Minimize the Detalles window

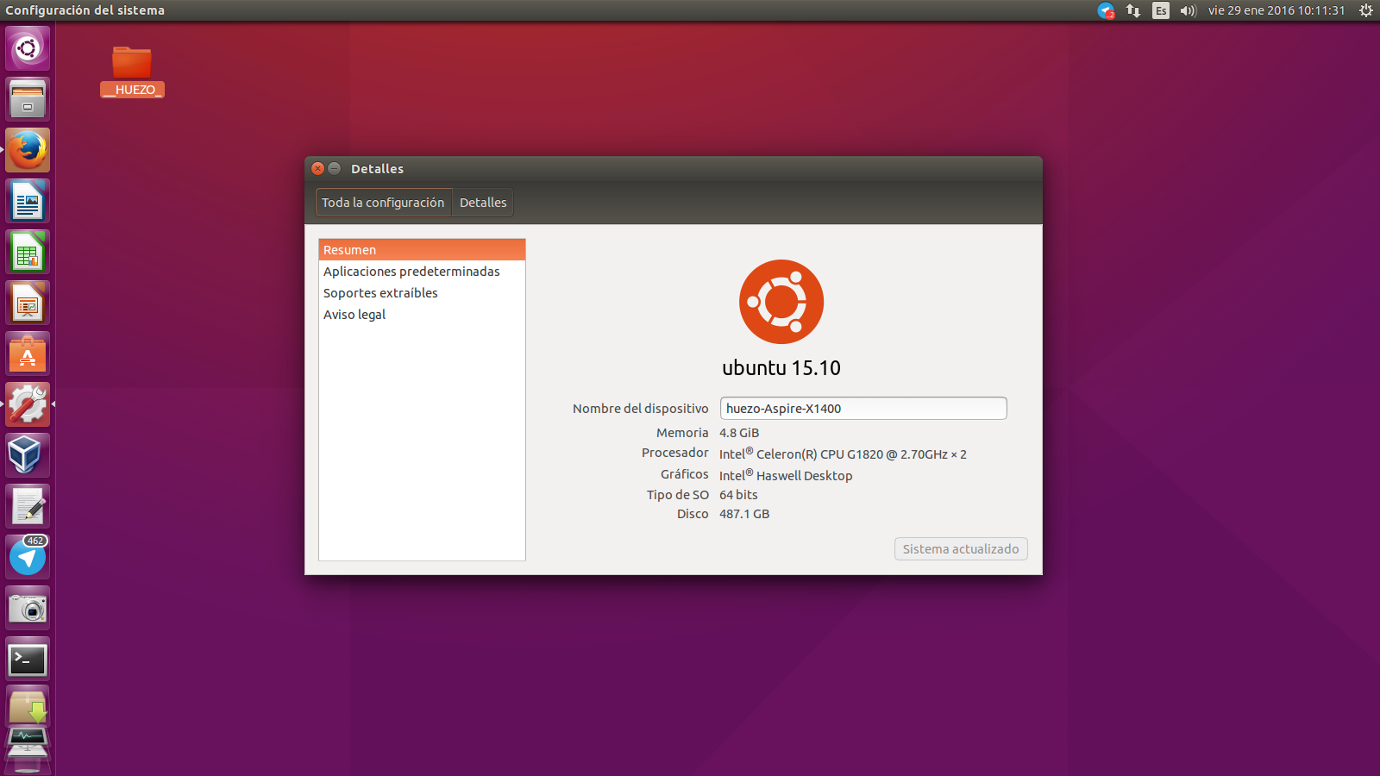334,169
